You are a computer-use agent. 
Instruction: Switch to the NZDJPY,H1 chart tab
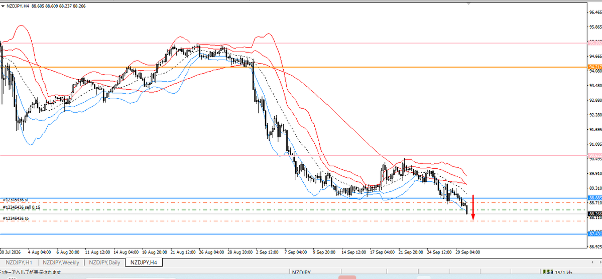click(19, 262)
